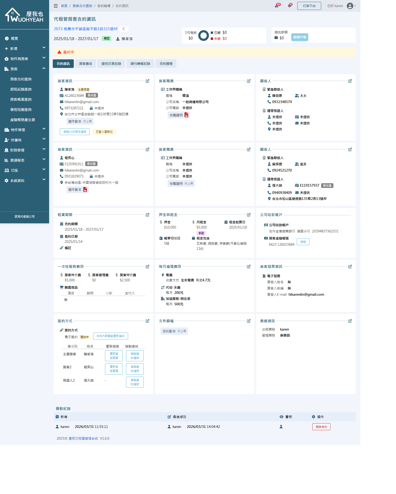
Task: Open the user account dropdown
Action: tap(351, 6)
